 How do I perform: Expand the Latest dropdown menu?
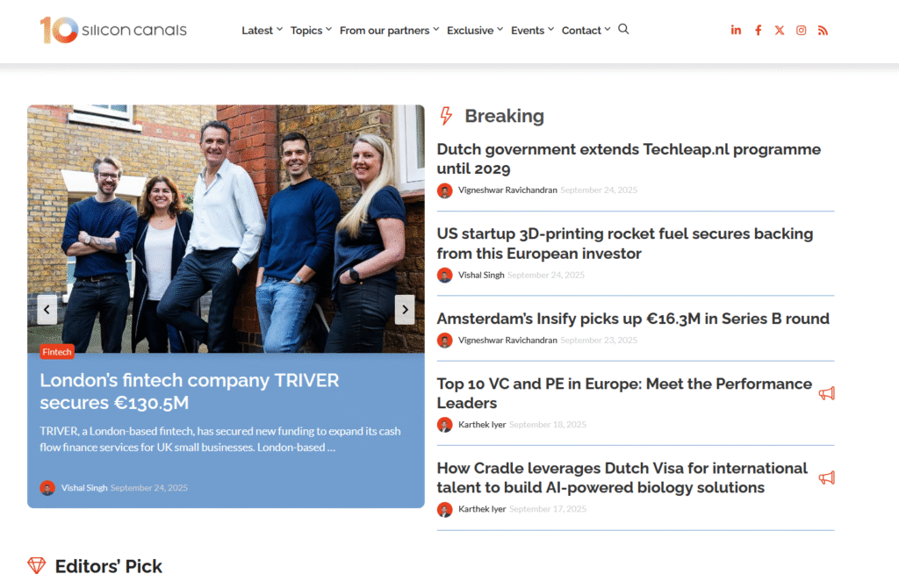point(262,30)
